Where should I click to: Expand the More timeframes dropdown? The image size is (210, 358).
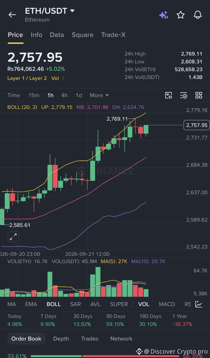[x=99, y=95]
